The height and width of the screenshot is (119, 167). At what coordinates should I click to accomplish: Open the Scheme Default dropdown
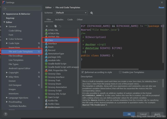(71, 13)
